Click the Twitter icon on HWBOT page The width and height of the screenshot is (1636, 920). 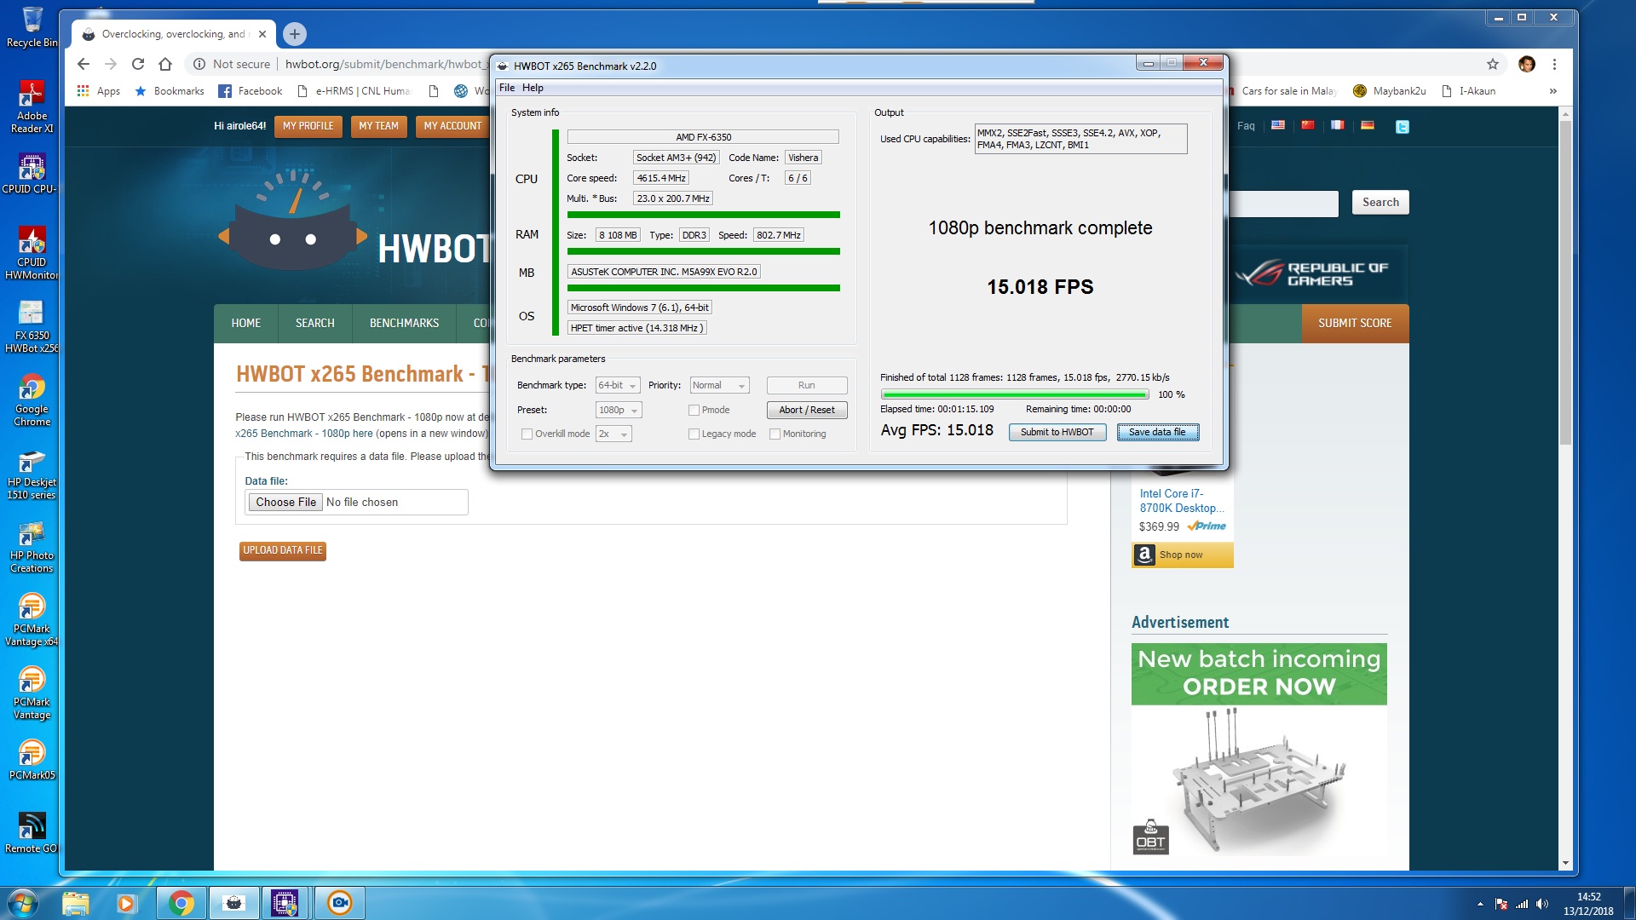(x=1402, y=126)
